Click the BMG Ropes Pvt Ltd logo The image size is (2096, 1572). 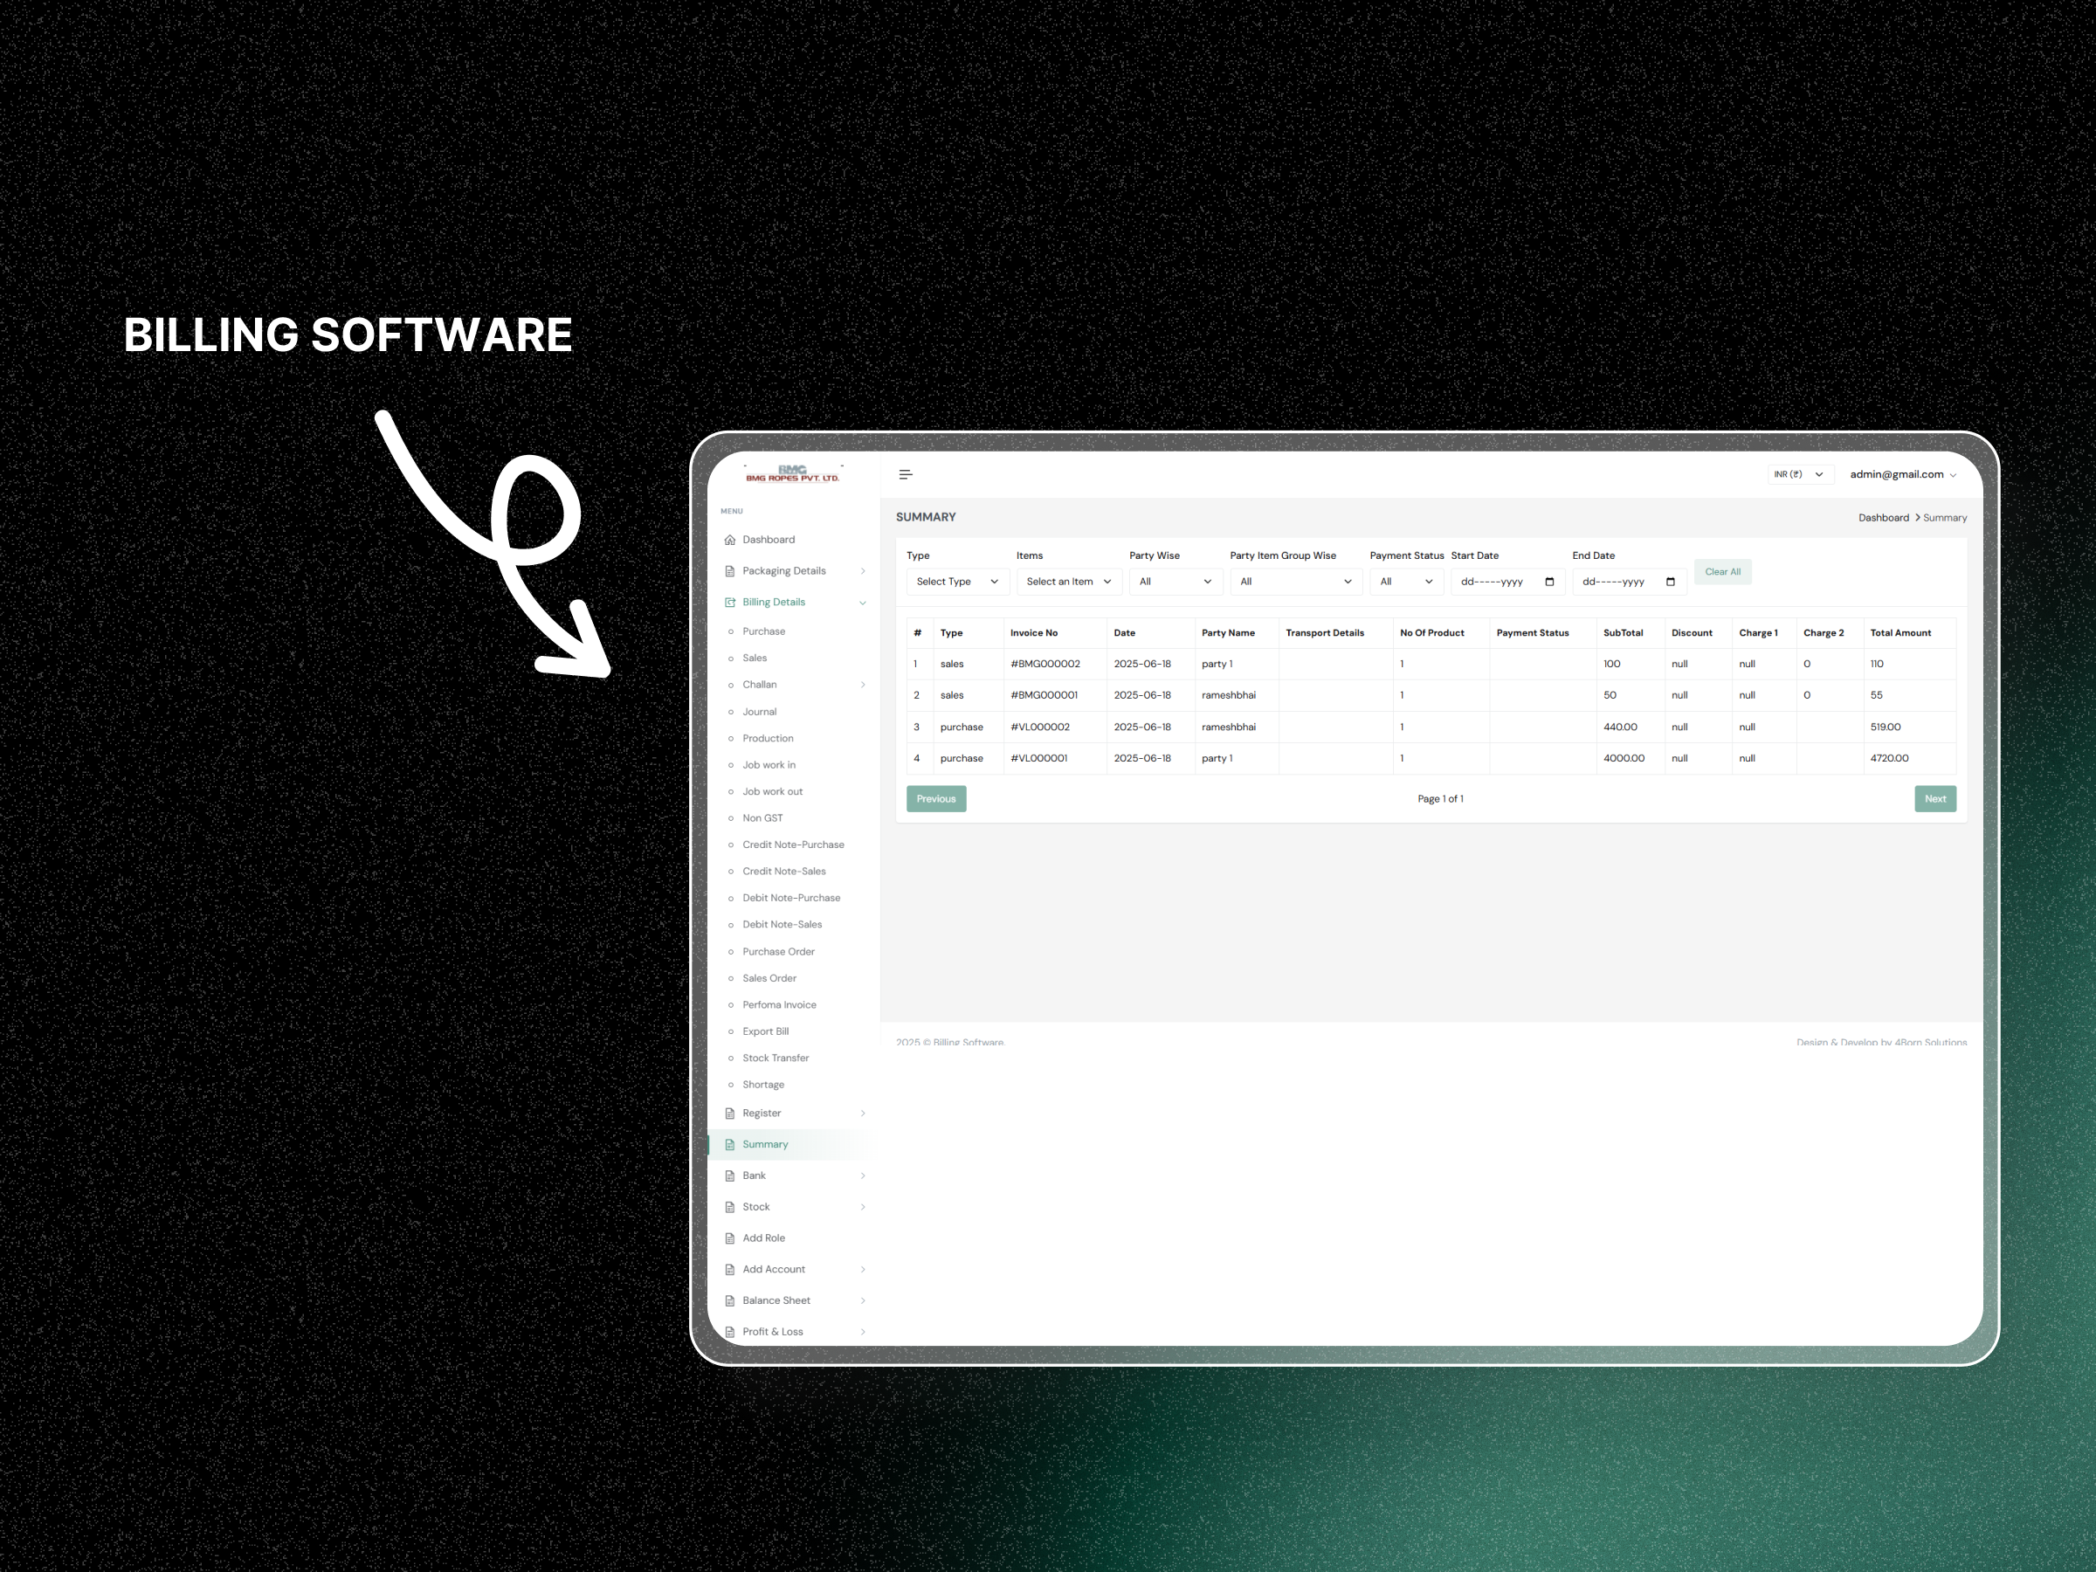[792, 473]
